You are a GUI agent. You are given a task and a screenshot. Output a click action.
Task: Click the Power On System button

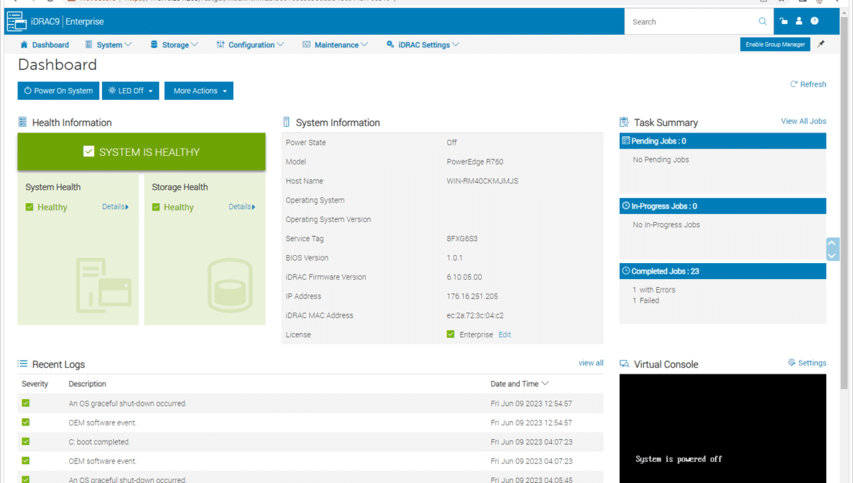58,91
